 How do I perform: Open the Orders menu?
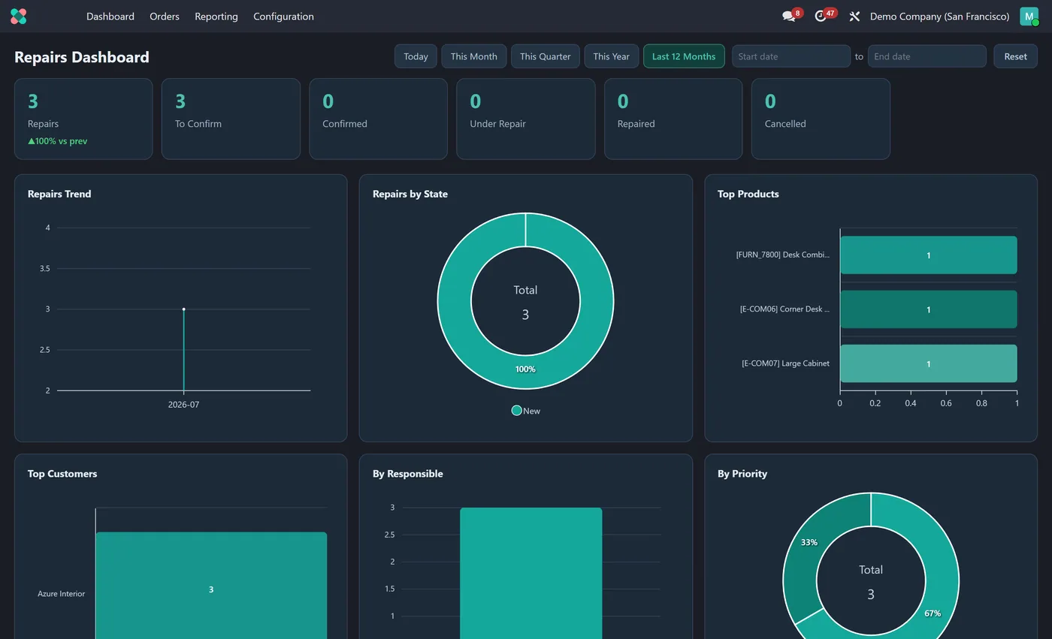[x=165, y=17]
